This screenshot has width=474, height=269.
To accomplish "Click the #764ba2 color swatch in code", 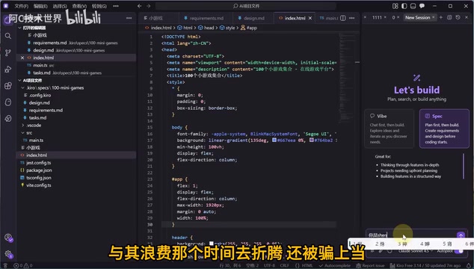I will pos(311,140).
